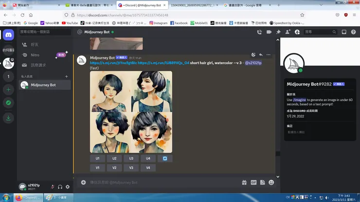Bookmark this page star icon
Viewport: 360px width, 202px height.
tap(302, 15)
